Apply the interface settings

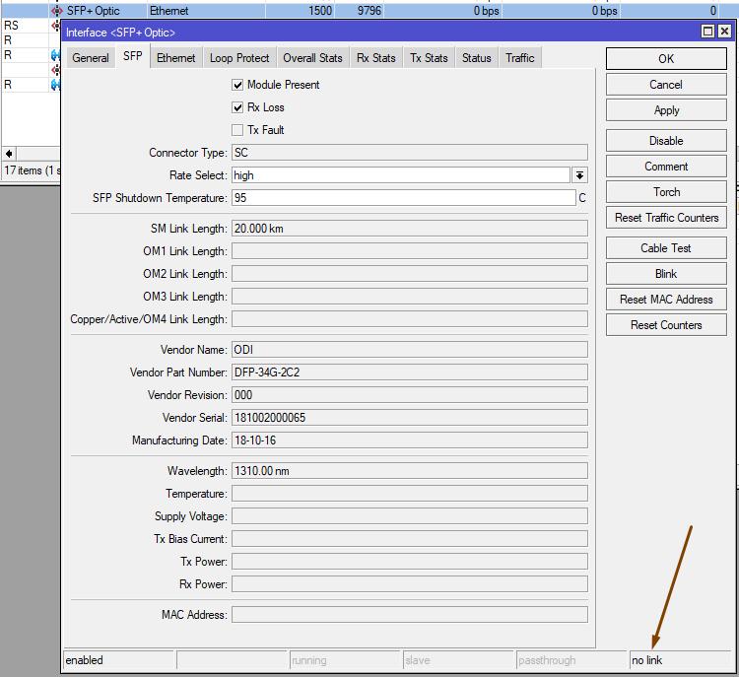(x=666, y=110)
